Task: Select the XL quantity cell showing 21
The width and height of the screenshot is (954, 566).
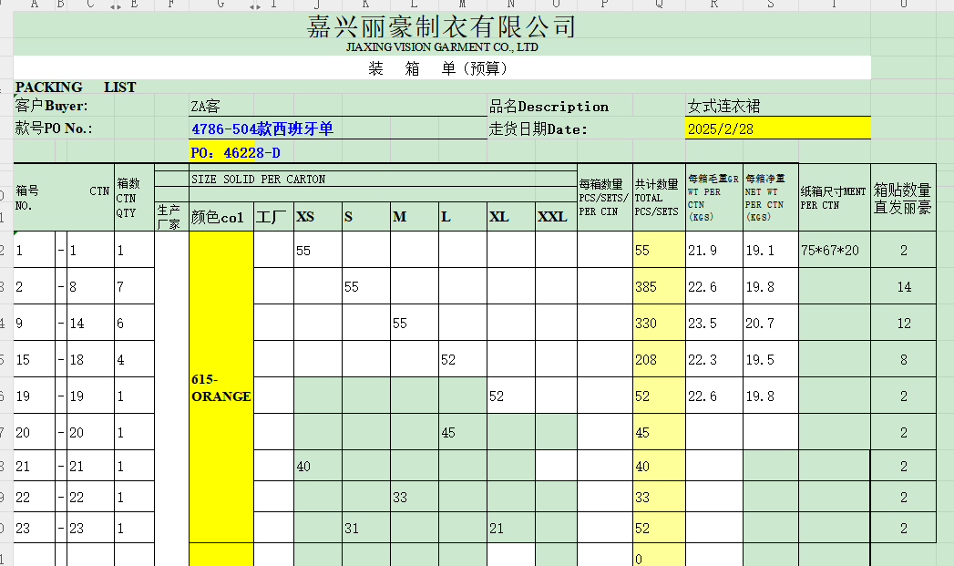Action: click(496, 529)
